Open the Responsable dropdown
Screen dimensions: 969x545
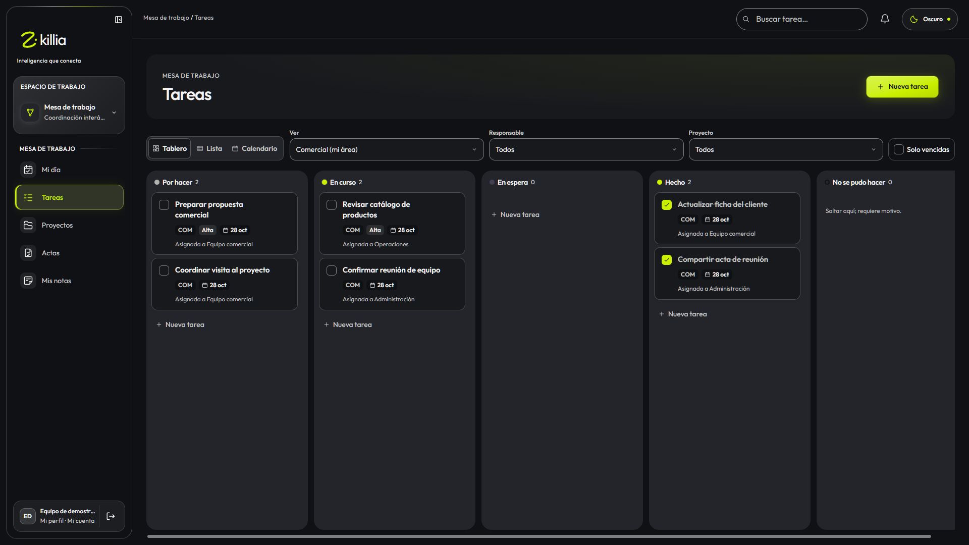coord(586,149)
